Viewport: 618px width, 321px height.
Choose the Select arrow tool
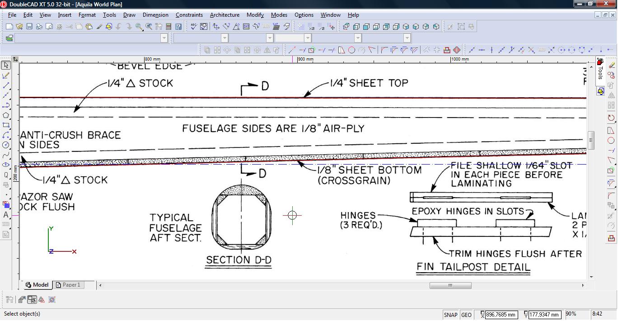(x=6, y=66)
